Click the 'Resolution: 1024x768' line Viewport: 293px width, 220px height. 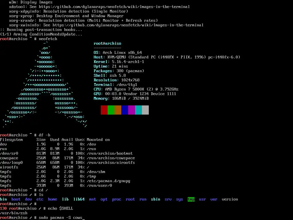click(117, 80)
